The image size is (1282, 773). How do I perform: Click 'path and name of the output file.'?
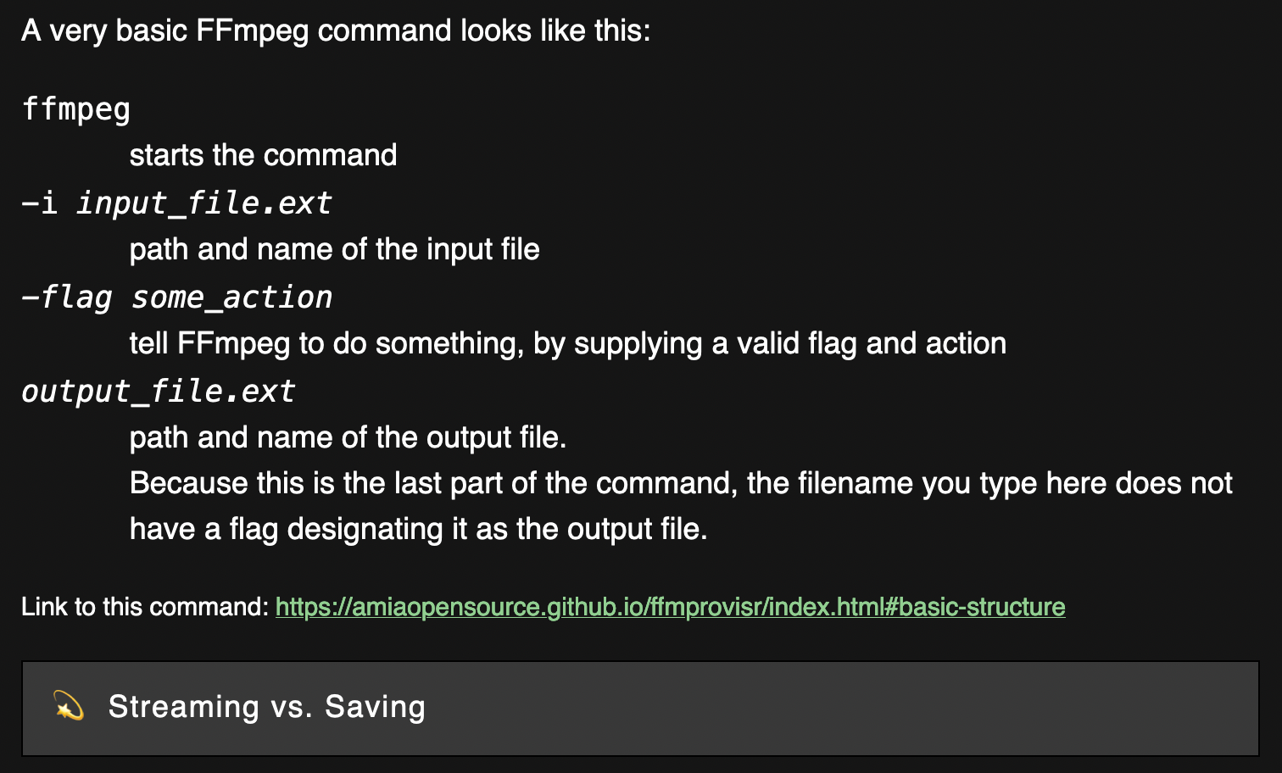pyautogui.click(x=348, y=437)
